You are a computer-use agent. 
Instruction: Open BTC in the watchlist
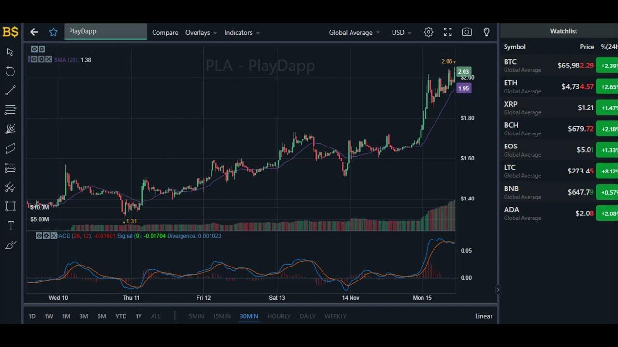click(559, 65)
